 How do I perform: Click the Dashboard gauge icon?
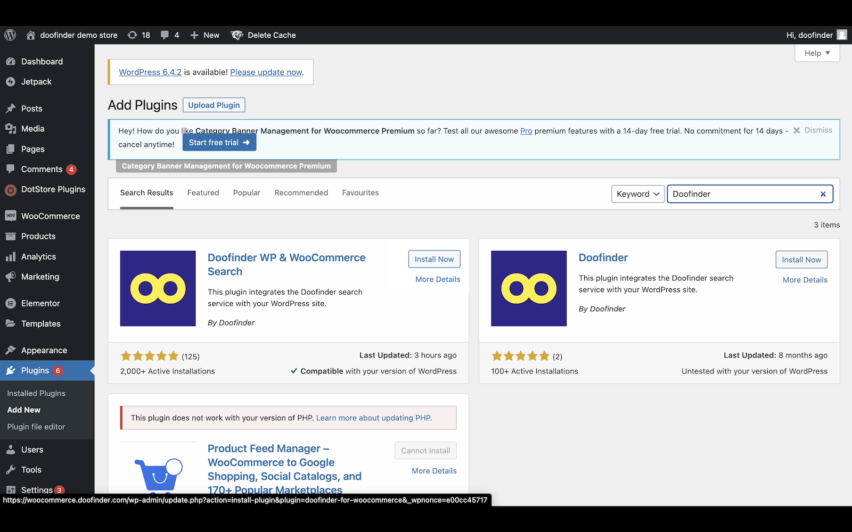coord(11,62)
